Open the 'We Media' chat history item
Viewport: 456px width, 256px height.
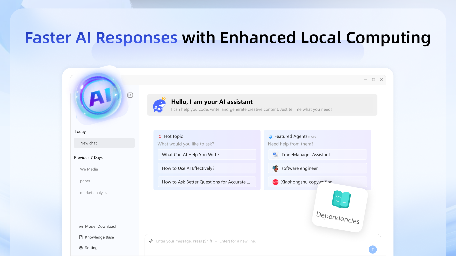click(89, 169)
